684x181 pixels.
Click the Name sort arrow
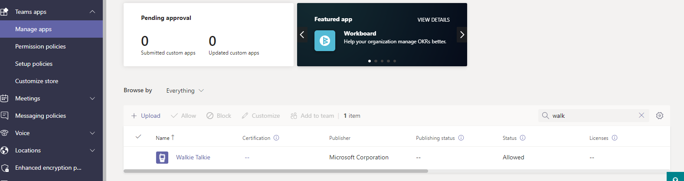173,137
